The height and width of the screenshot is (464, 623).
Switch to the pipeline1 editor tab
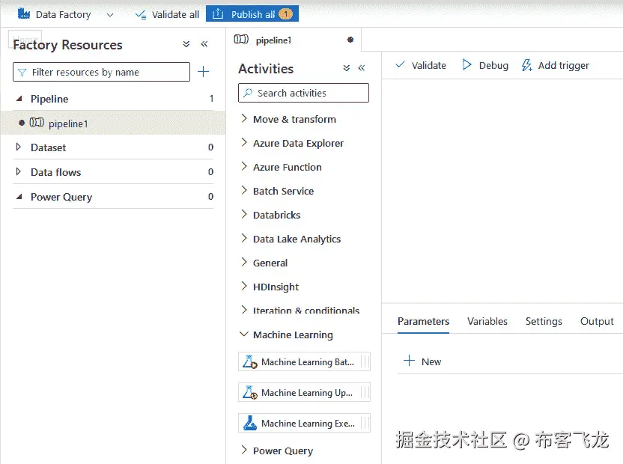tap(294, 40)
